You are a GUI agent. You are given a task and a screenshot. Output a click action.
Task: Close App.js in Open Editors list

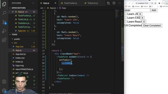point(13,12)
